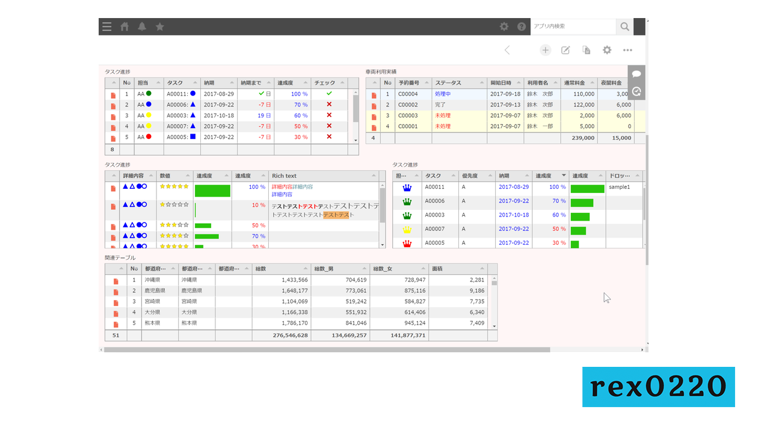Click the plus icon to add record
The image size is (770, 433).
point(545,51)
